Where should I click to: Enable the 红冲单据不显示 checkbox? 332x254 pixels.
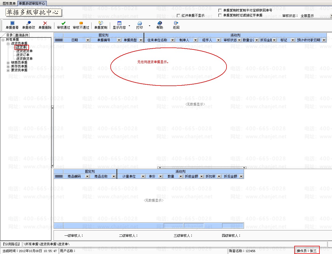point(179,16)
